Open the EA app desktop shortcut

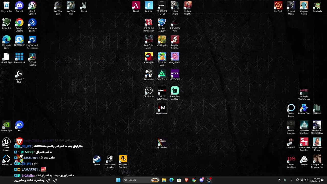(19, 126)
